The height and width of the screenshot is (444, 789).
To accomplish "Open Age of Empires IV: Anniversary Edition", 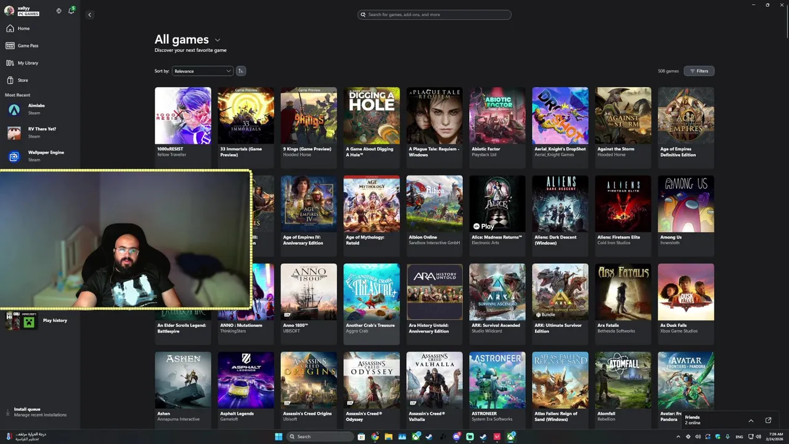I will (309, 215).
